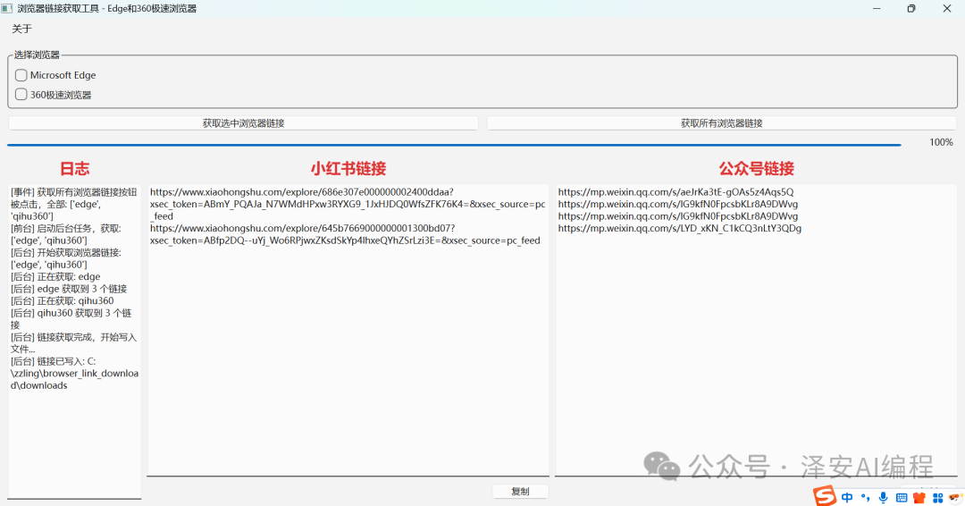Click the app icon in title bar
The image size is (965, 506).
[7, 9]
